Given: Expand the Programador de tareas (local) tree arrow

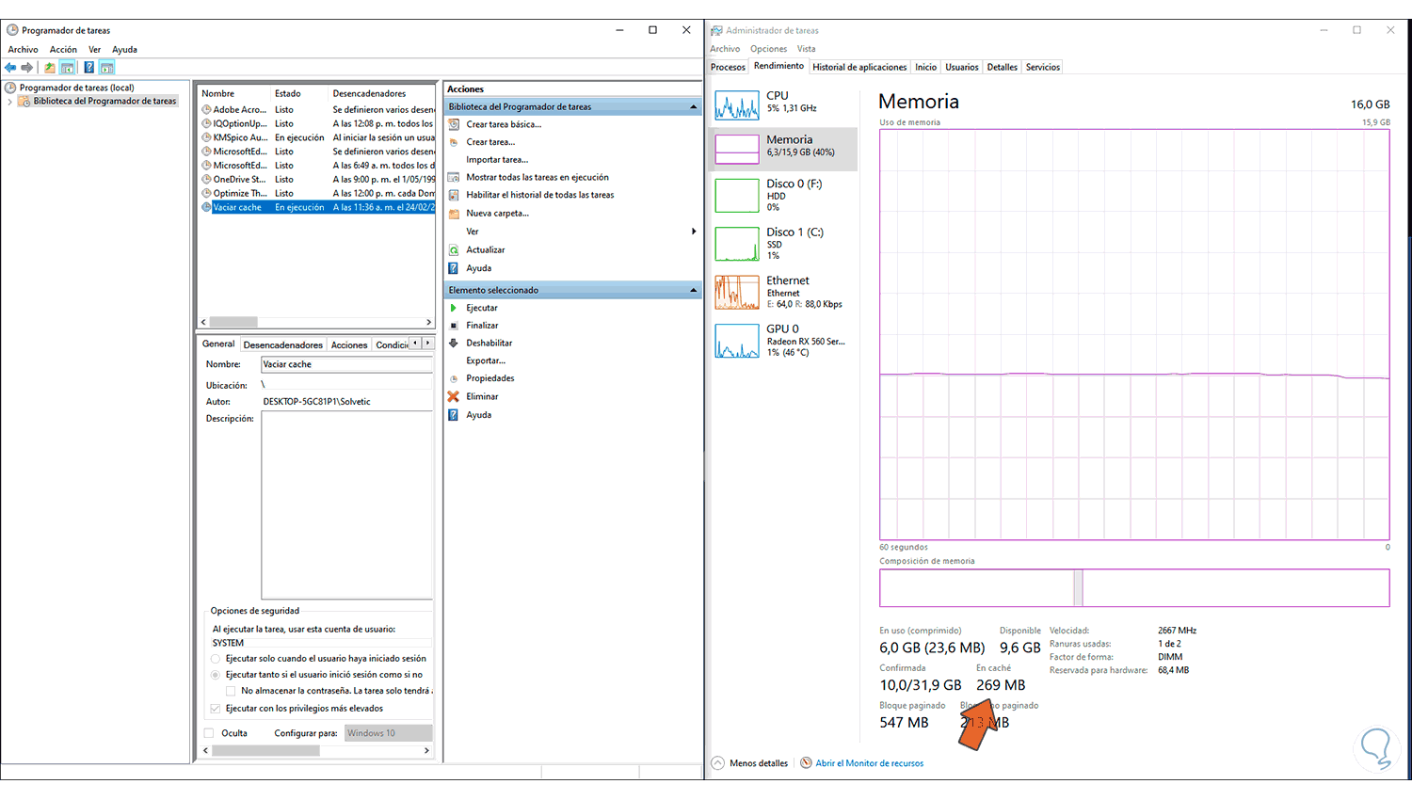Looking at the screenshot, I should [x=10, y=102].
